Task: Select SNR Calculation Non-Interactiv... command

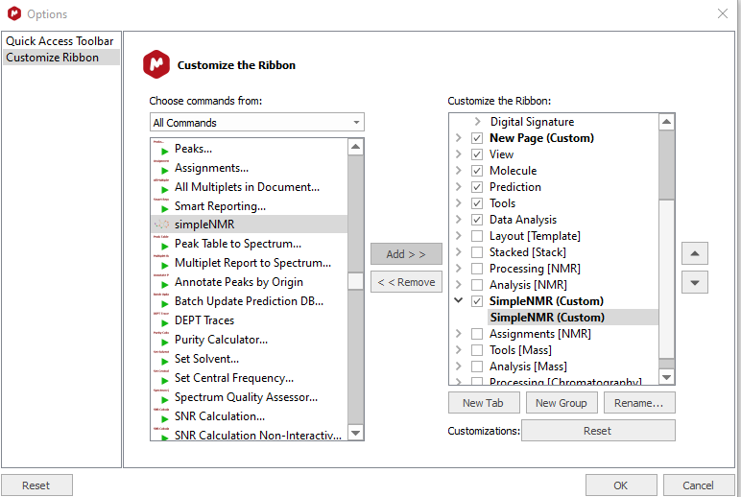Action: point(249,435)
